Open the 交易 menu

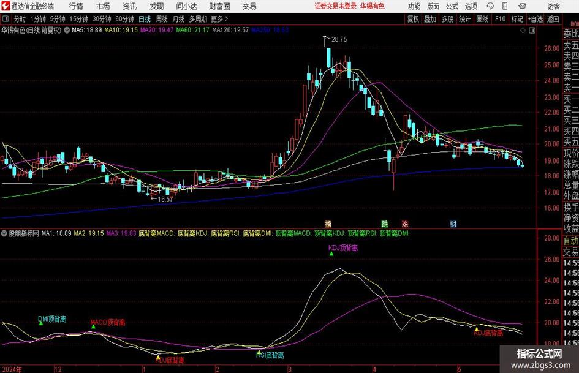(x=249, y=6)
